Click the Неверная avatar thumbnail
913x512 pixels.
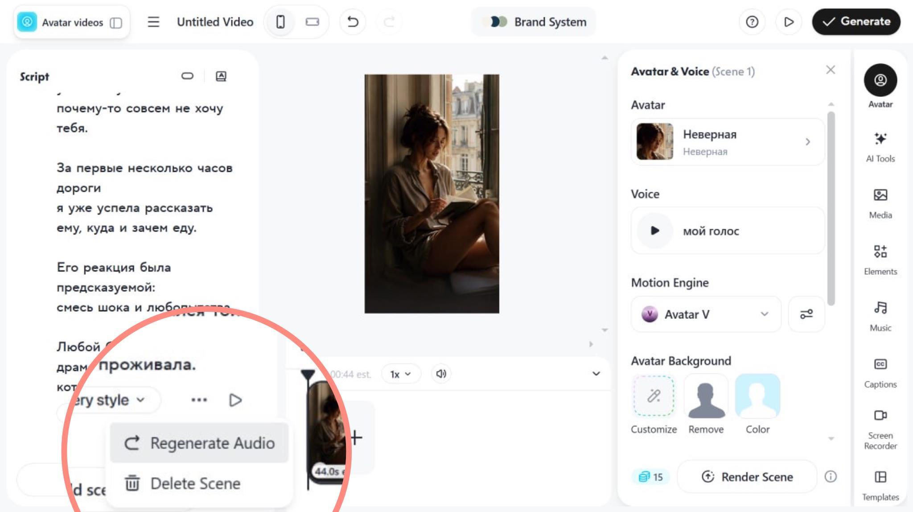click(x=655, y=141)
